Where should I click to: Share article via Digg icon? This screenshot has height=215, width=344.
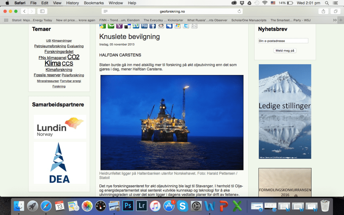click(144, 26)
